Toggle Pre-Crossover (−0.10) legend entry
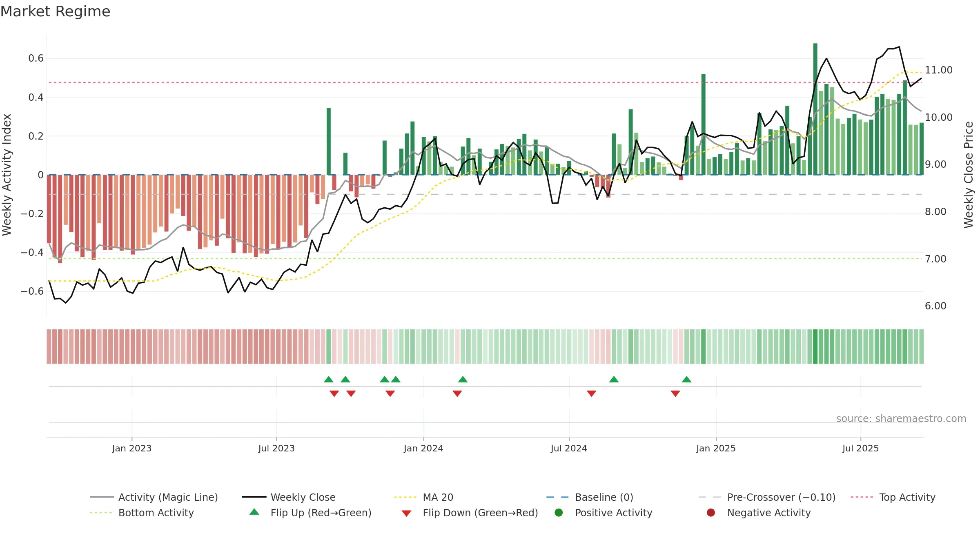This screenshot has height=551, width=980. [x=767, y=497]
